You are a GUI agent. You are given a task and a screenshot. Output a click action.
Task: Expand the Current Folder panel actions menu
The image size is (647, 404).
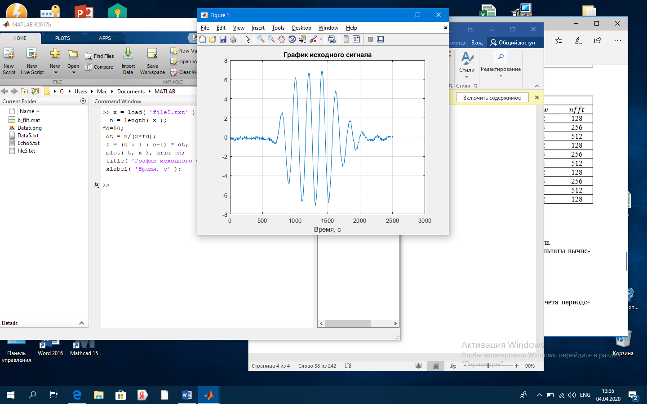[83, 101]
